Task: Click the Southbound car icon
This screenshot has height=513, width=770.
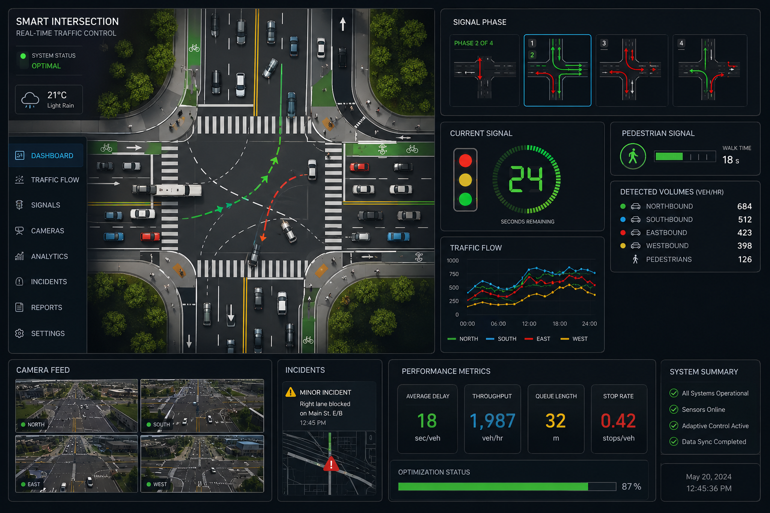Action: pos(636,219)
